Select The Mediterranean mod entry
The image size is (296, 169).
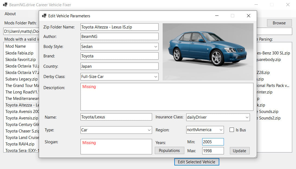point(22,99)
